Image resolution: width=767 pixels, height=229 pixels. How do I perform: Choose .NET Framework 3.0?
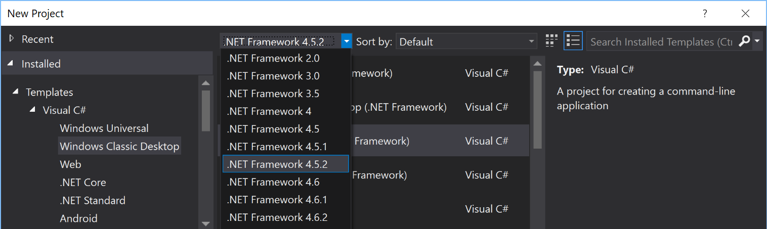click(x=286, y=76)
